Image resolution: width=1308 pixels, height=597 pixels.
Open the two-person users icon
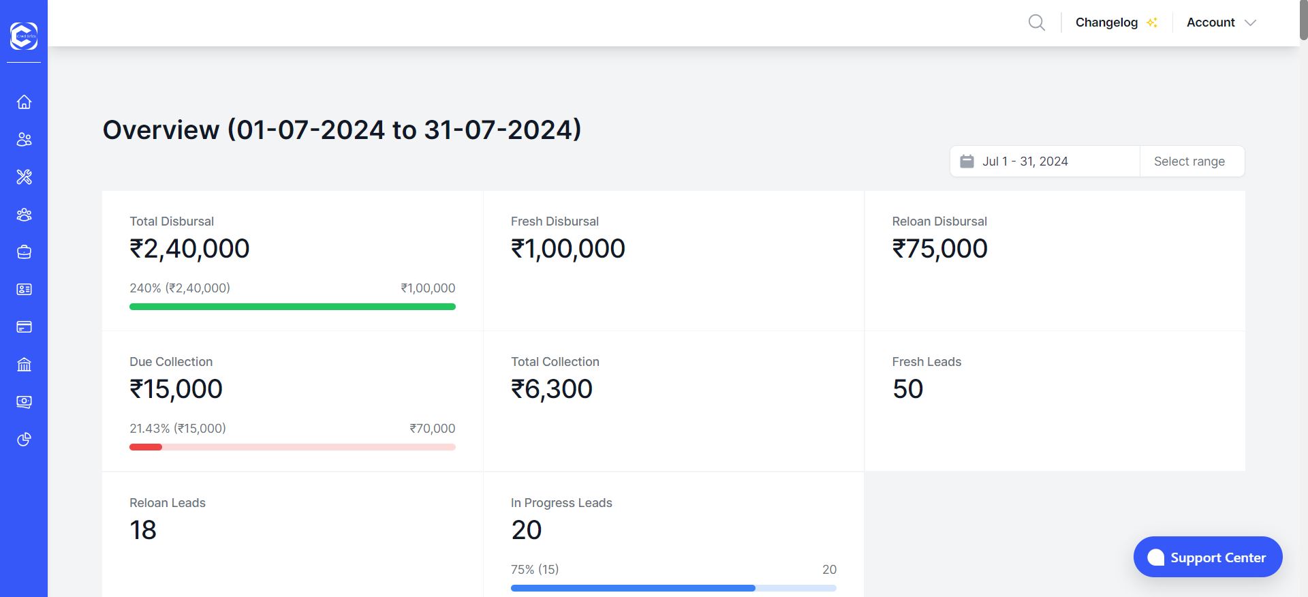point(24,140)
